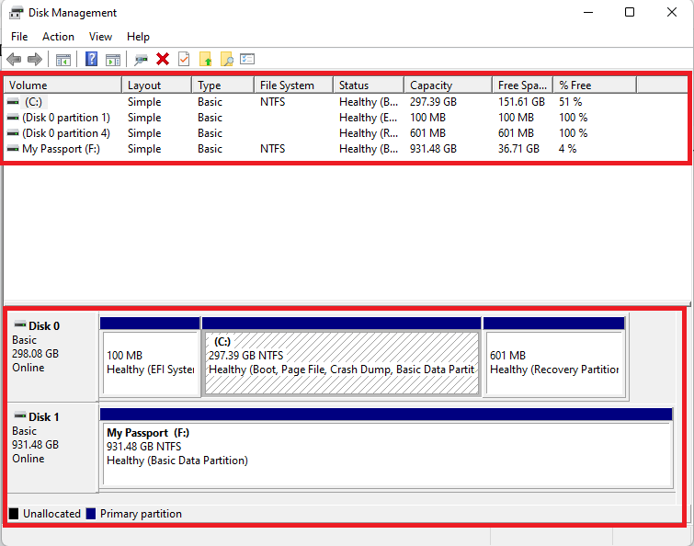Click the 931.48 GB capacity cell in list
This screenshot has height=546, width=694.
[x=433, y=149]
